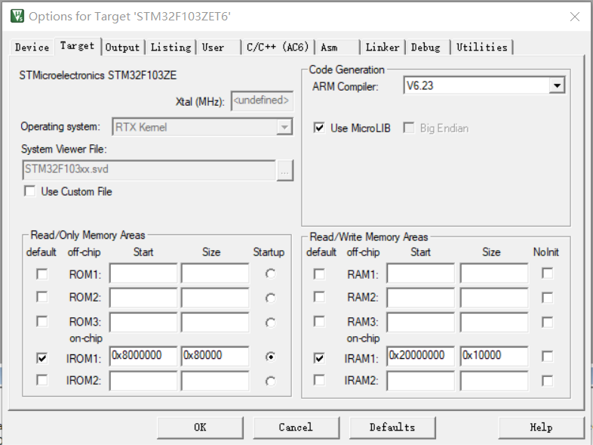
Task: Check IRAM1 NoInit checkbox
Action: pyautogui.click(x=547, y=356)
